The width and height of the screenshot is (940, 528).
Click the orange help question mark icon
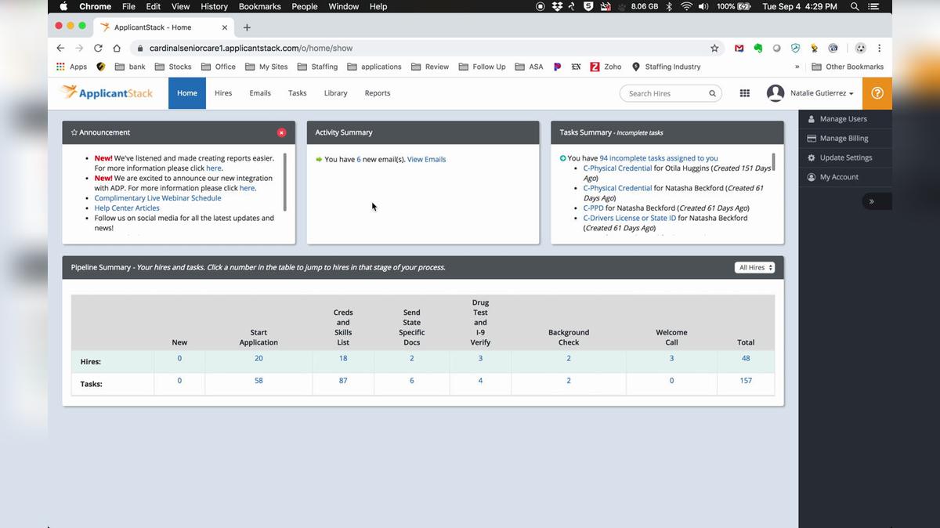click(x=877, y=93)
